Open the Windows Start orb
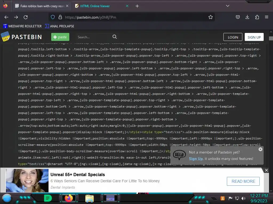 7,198
